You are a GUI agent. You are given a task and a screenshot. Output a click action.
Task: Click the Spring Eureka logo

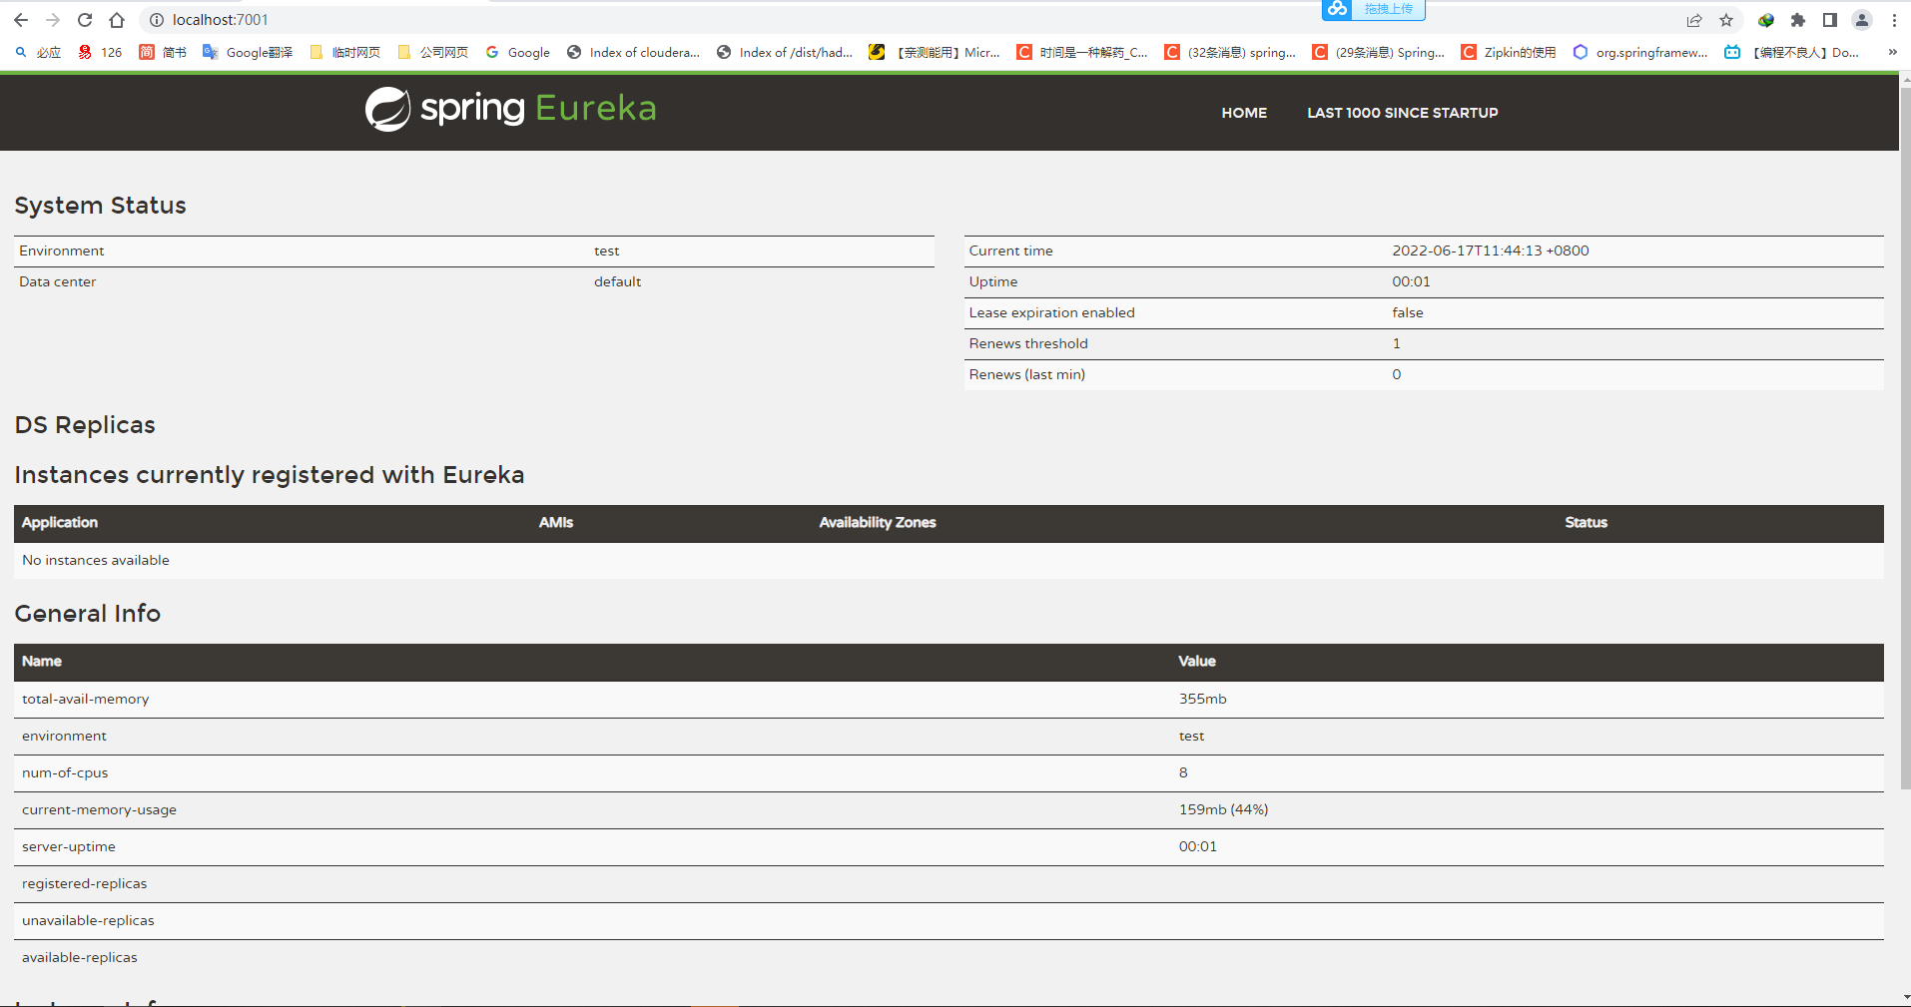pyautogui.click(x=510, y=109)
